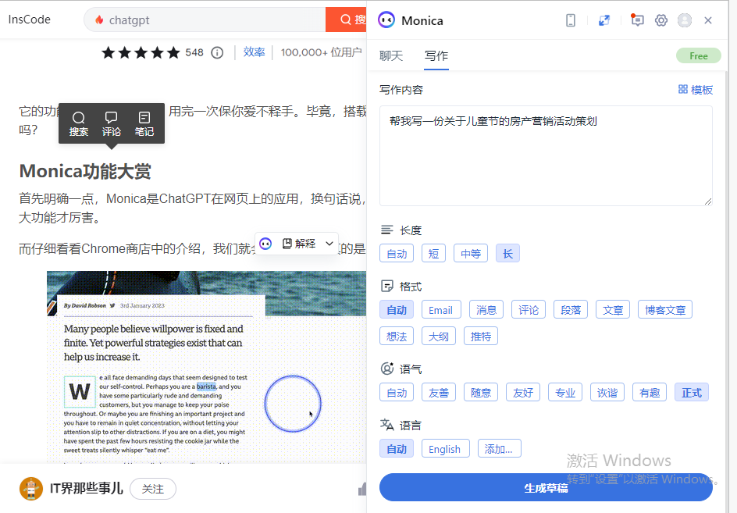737x513 pixels.
Task: Select 消息 format option
Action: tap(486, 310)
